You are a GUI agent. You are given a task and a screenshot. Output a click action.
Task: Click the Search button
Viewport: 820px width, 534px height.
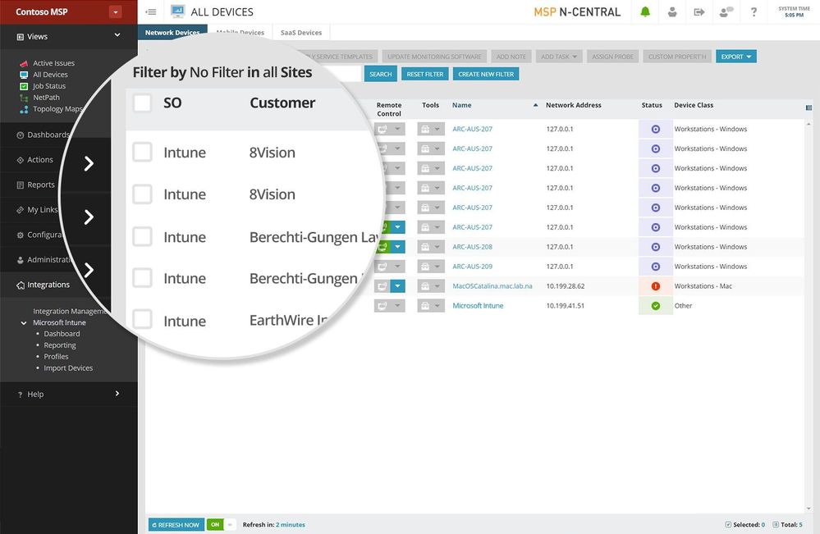381,74
